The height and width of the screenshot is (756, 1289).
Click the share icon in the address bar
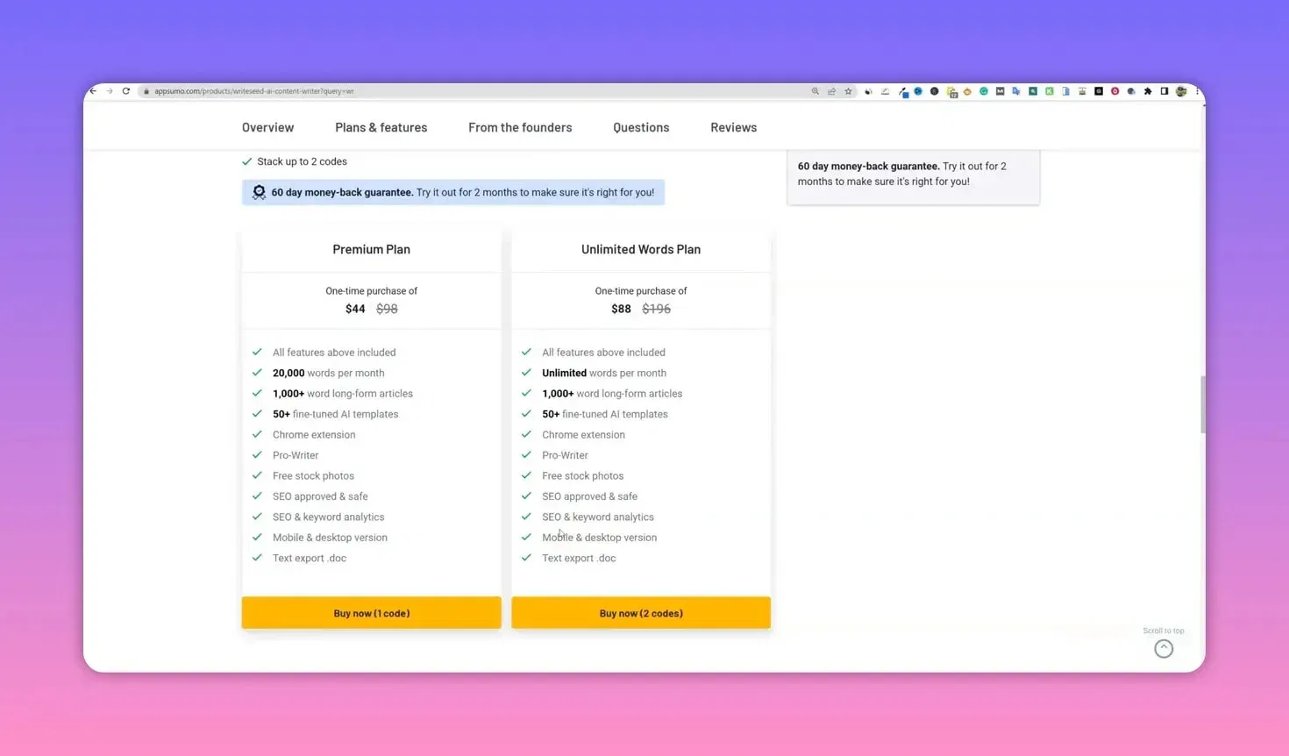point(830,91)
